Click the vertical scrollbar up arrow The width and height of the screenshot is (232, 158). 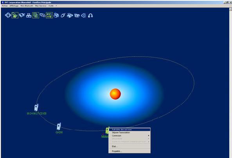[230, 9]
